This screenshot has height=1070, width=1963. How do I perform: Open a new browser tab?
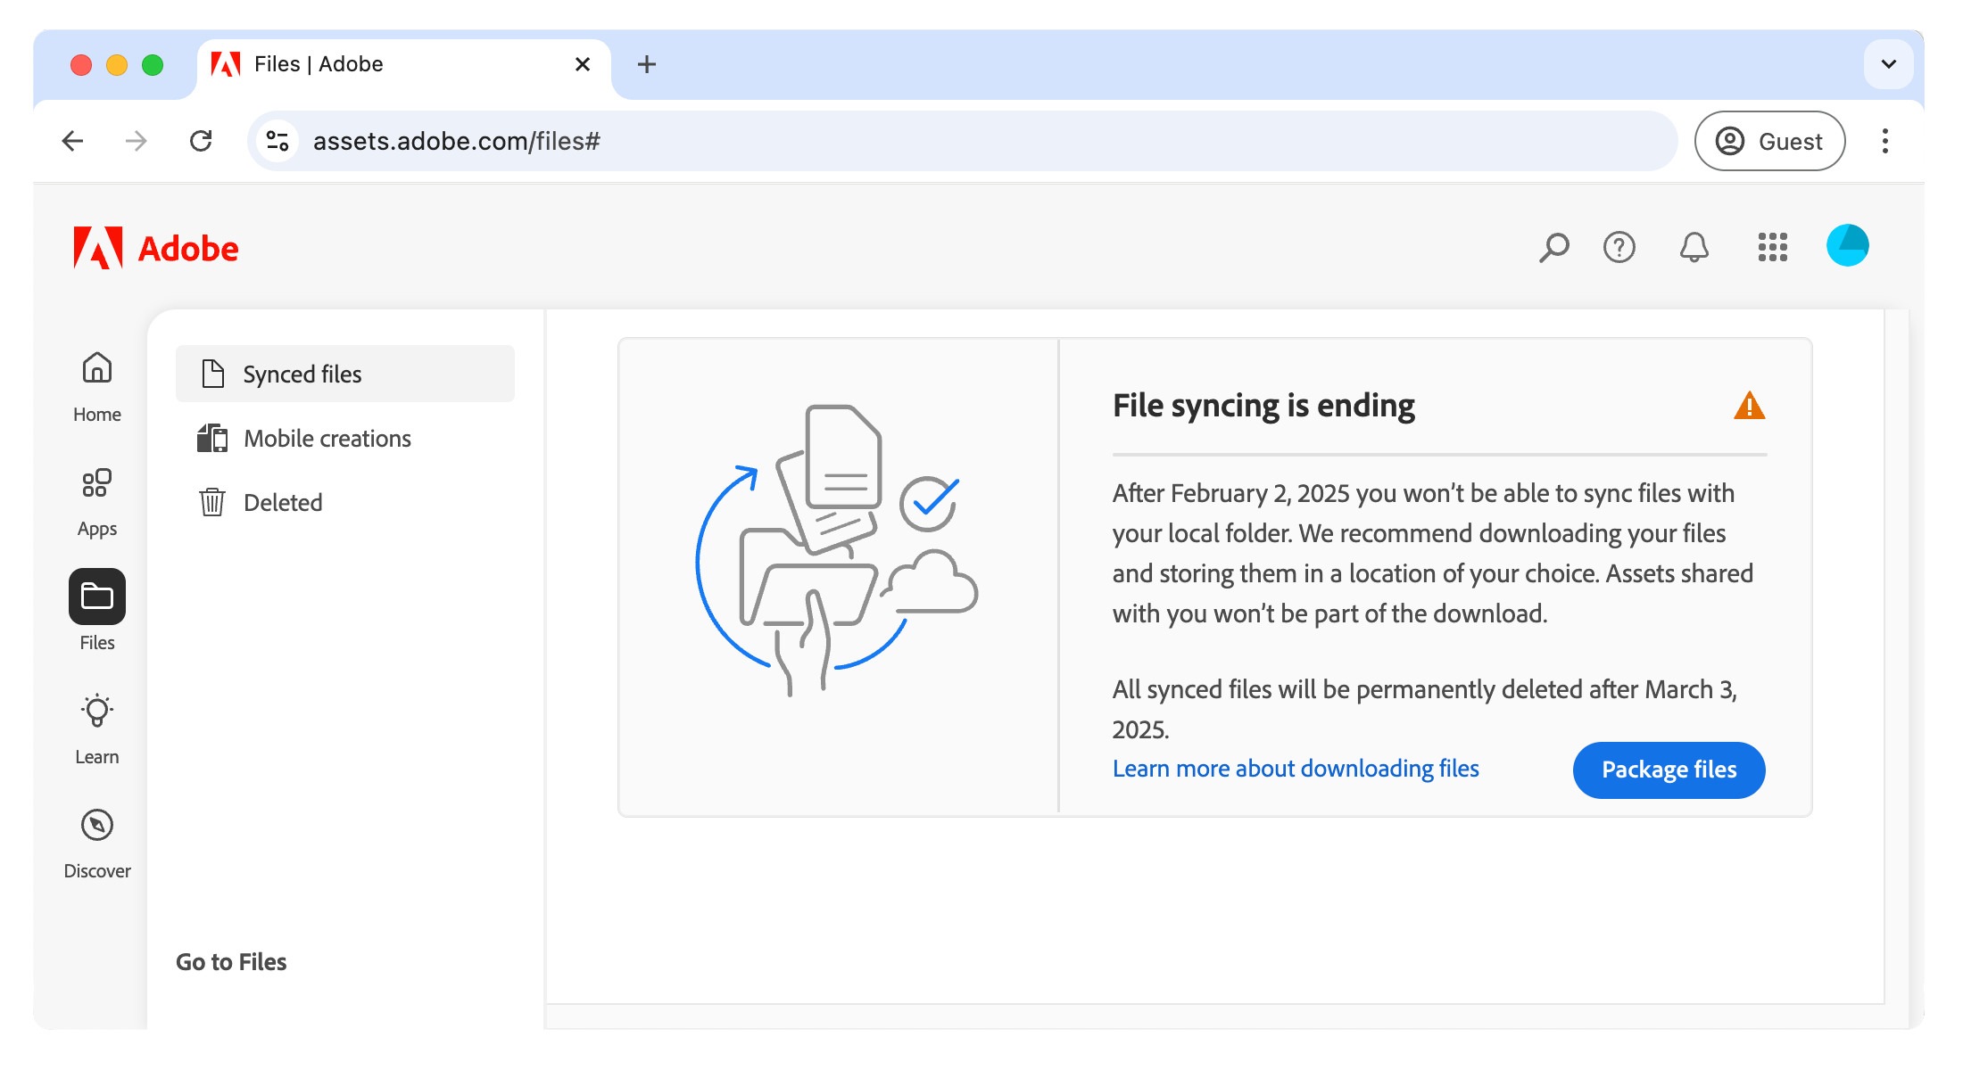[x=647, y=64]
